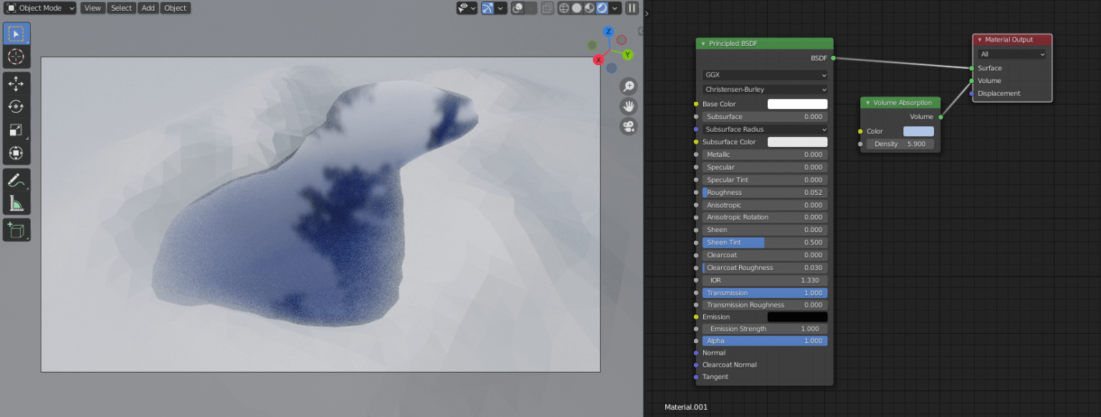The width and height of the screenshot is (1101, 417).
Task: Select the Select Box tool
Action: click(16, 34)
